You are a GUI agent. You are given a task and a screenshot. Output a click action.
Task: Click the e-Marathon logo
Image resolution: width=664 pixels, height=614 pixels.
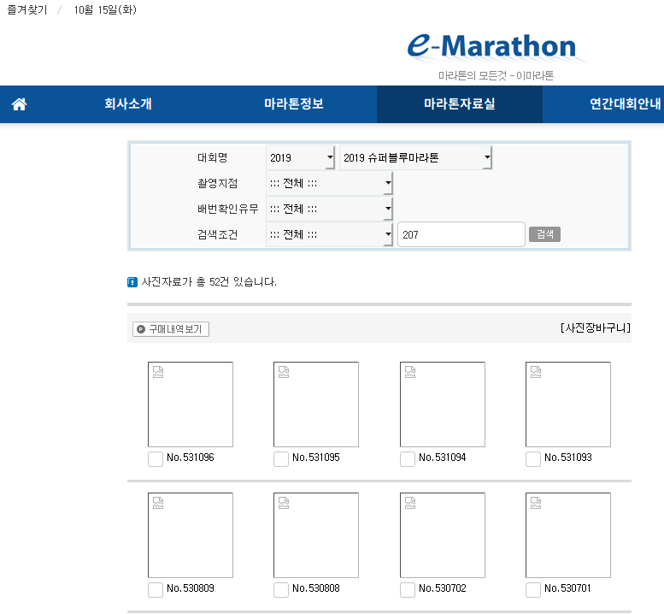pyautogui.click(x=491, y=47)
